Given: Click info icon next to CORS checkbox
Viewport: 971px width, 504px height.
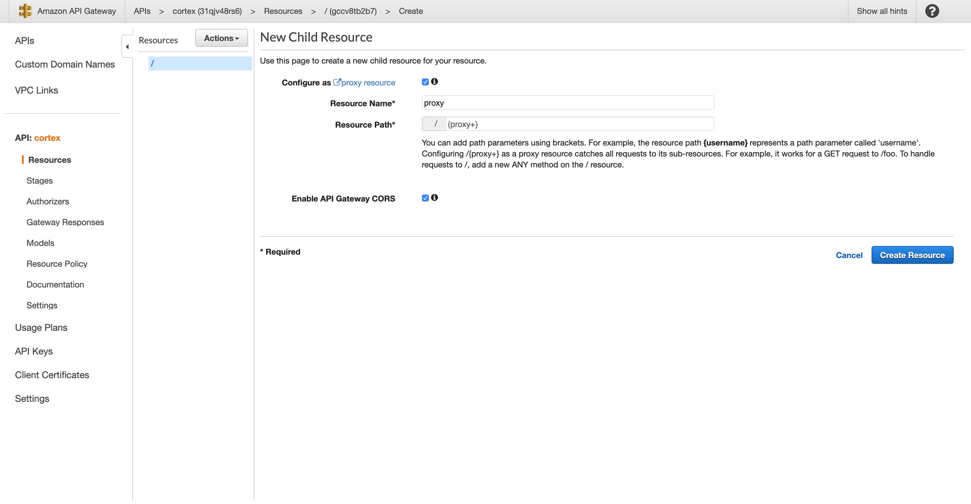Looking at the screenshot, I should (x=435, y=197).
